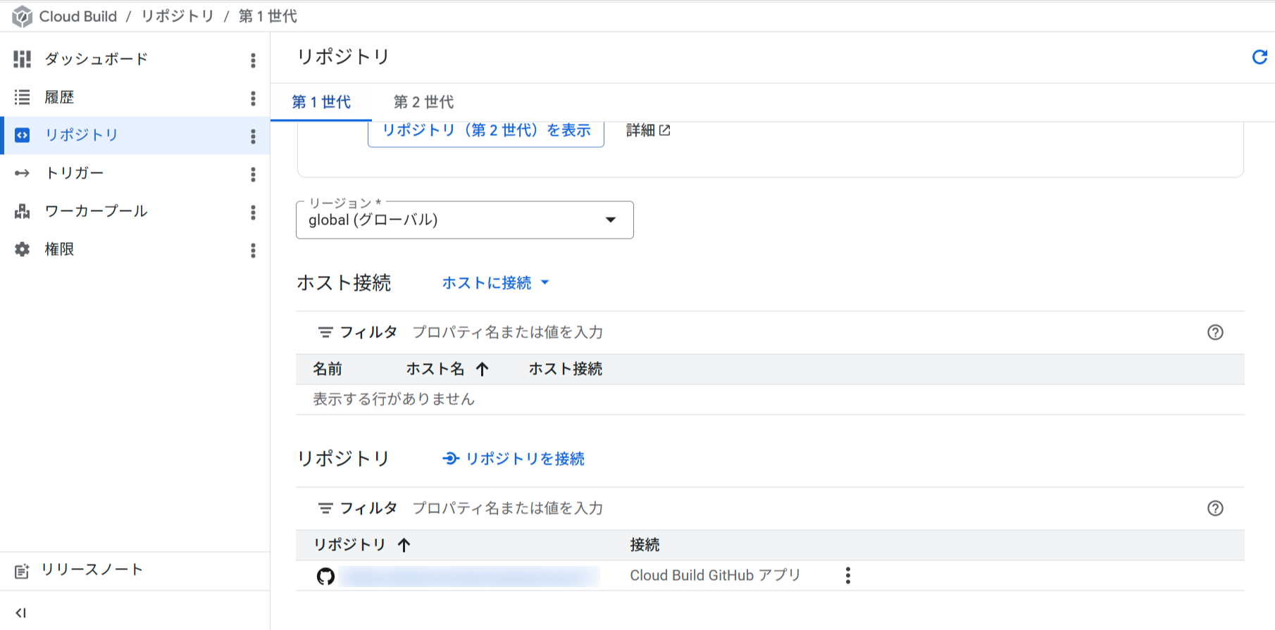Open the three-dot menu for 権限
The height and width of the screenshot is (630, 1275).
coord(253,250)
